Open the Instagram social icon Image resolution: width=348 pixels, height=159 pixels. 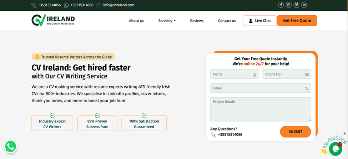click(289, 5)
